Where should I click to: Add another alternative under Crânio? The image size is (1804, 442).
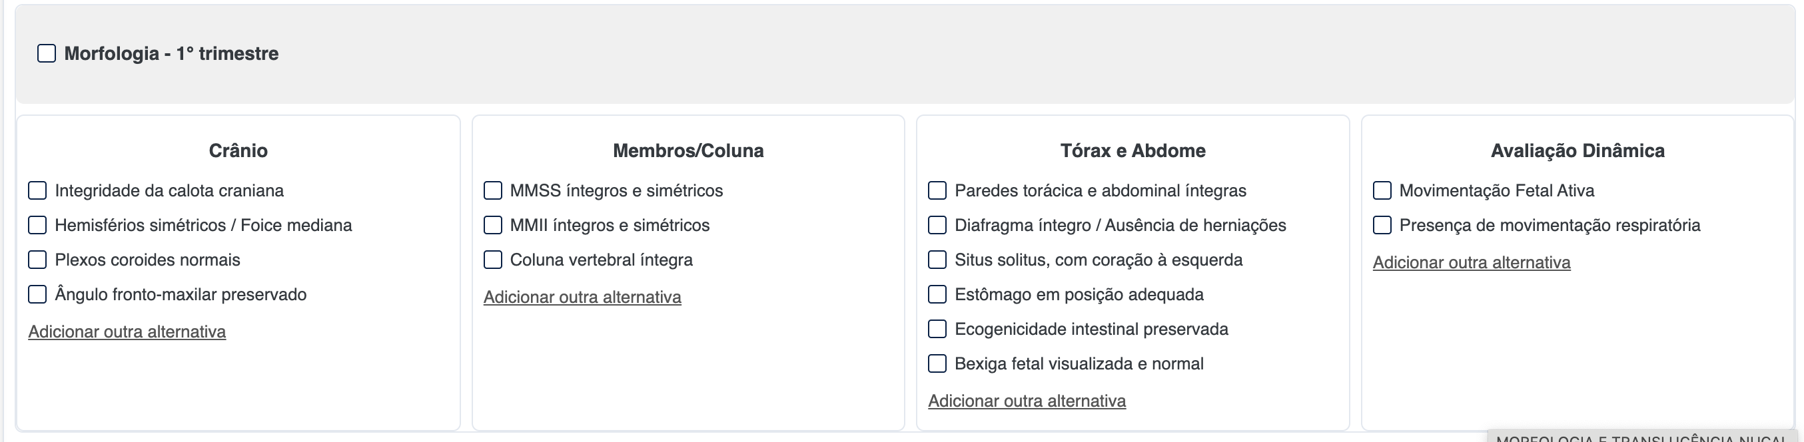point(127,331)
